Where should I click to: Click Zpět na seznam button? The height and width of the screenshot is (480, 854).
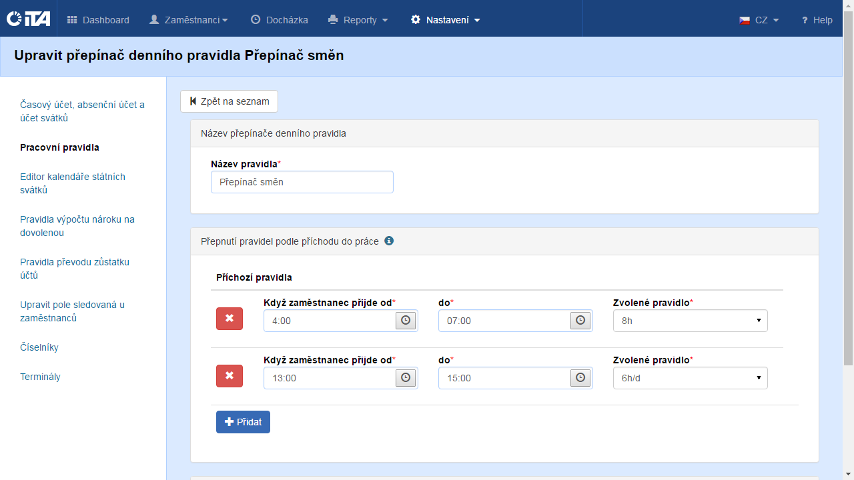click(229, 101)
